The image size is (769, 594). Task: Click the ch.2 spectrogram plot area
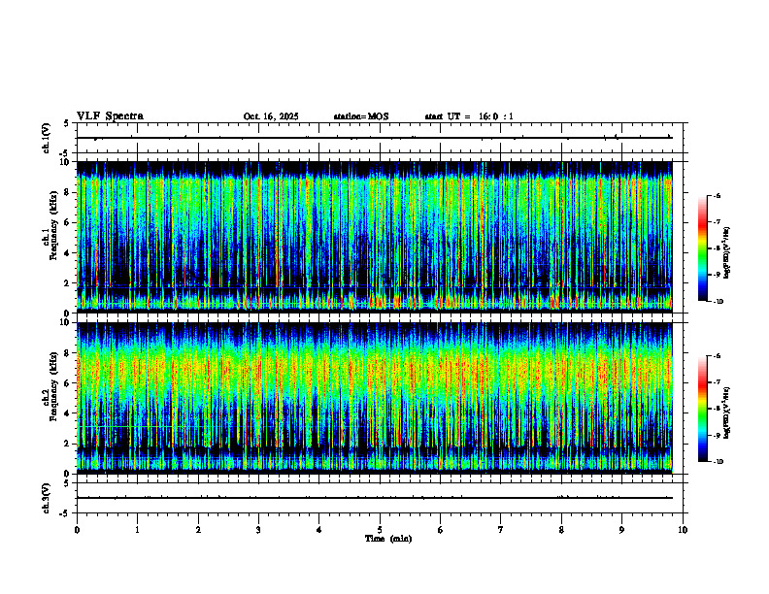(375, 398)
